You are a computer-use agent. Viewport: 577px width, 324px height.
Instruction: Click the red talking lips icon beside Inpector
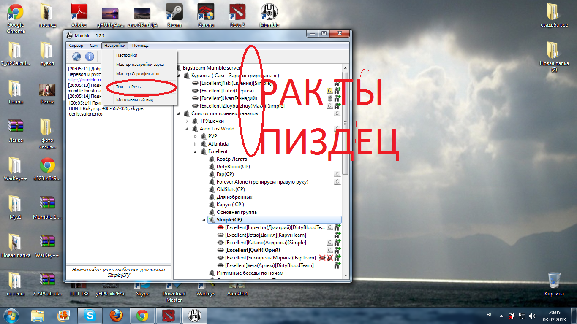click(x=220, y=227)
